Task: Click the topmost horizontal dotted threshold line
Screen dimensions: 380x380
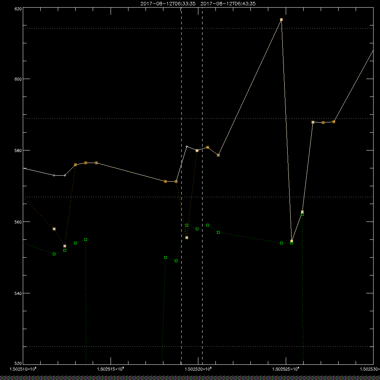Action: [198, 28]
